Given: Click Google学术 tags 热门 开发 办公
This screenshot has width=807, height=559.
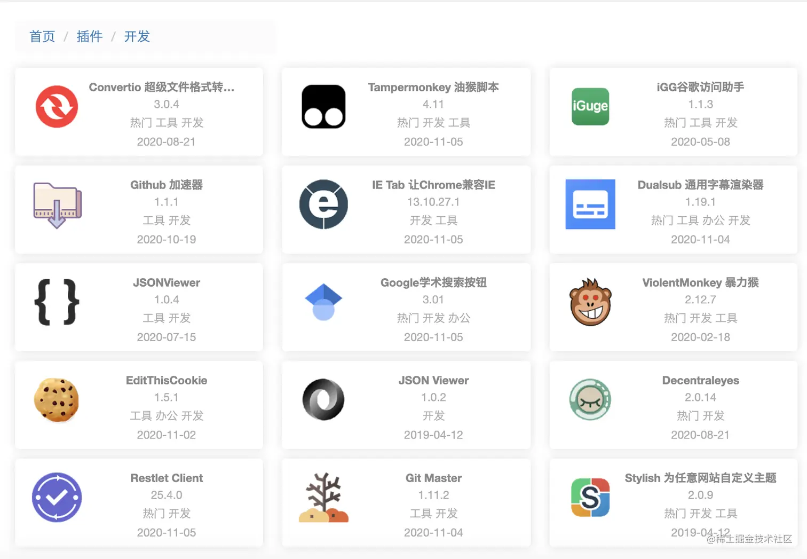Looking at the screenshot, I should click(x=433, y=318).
